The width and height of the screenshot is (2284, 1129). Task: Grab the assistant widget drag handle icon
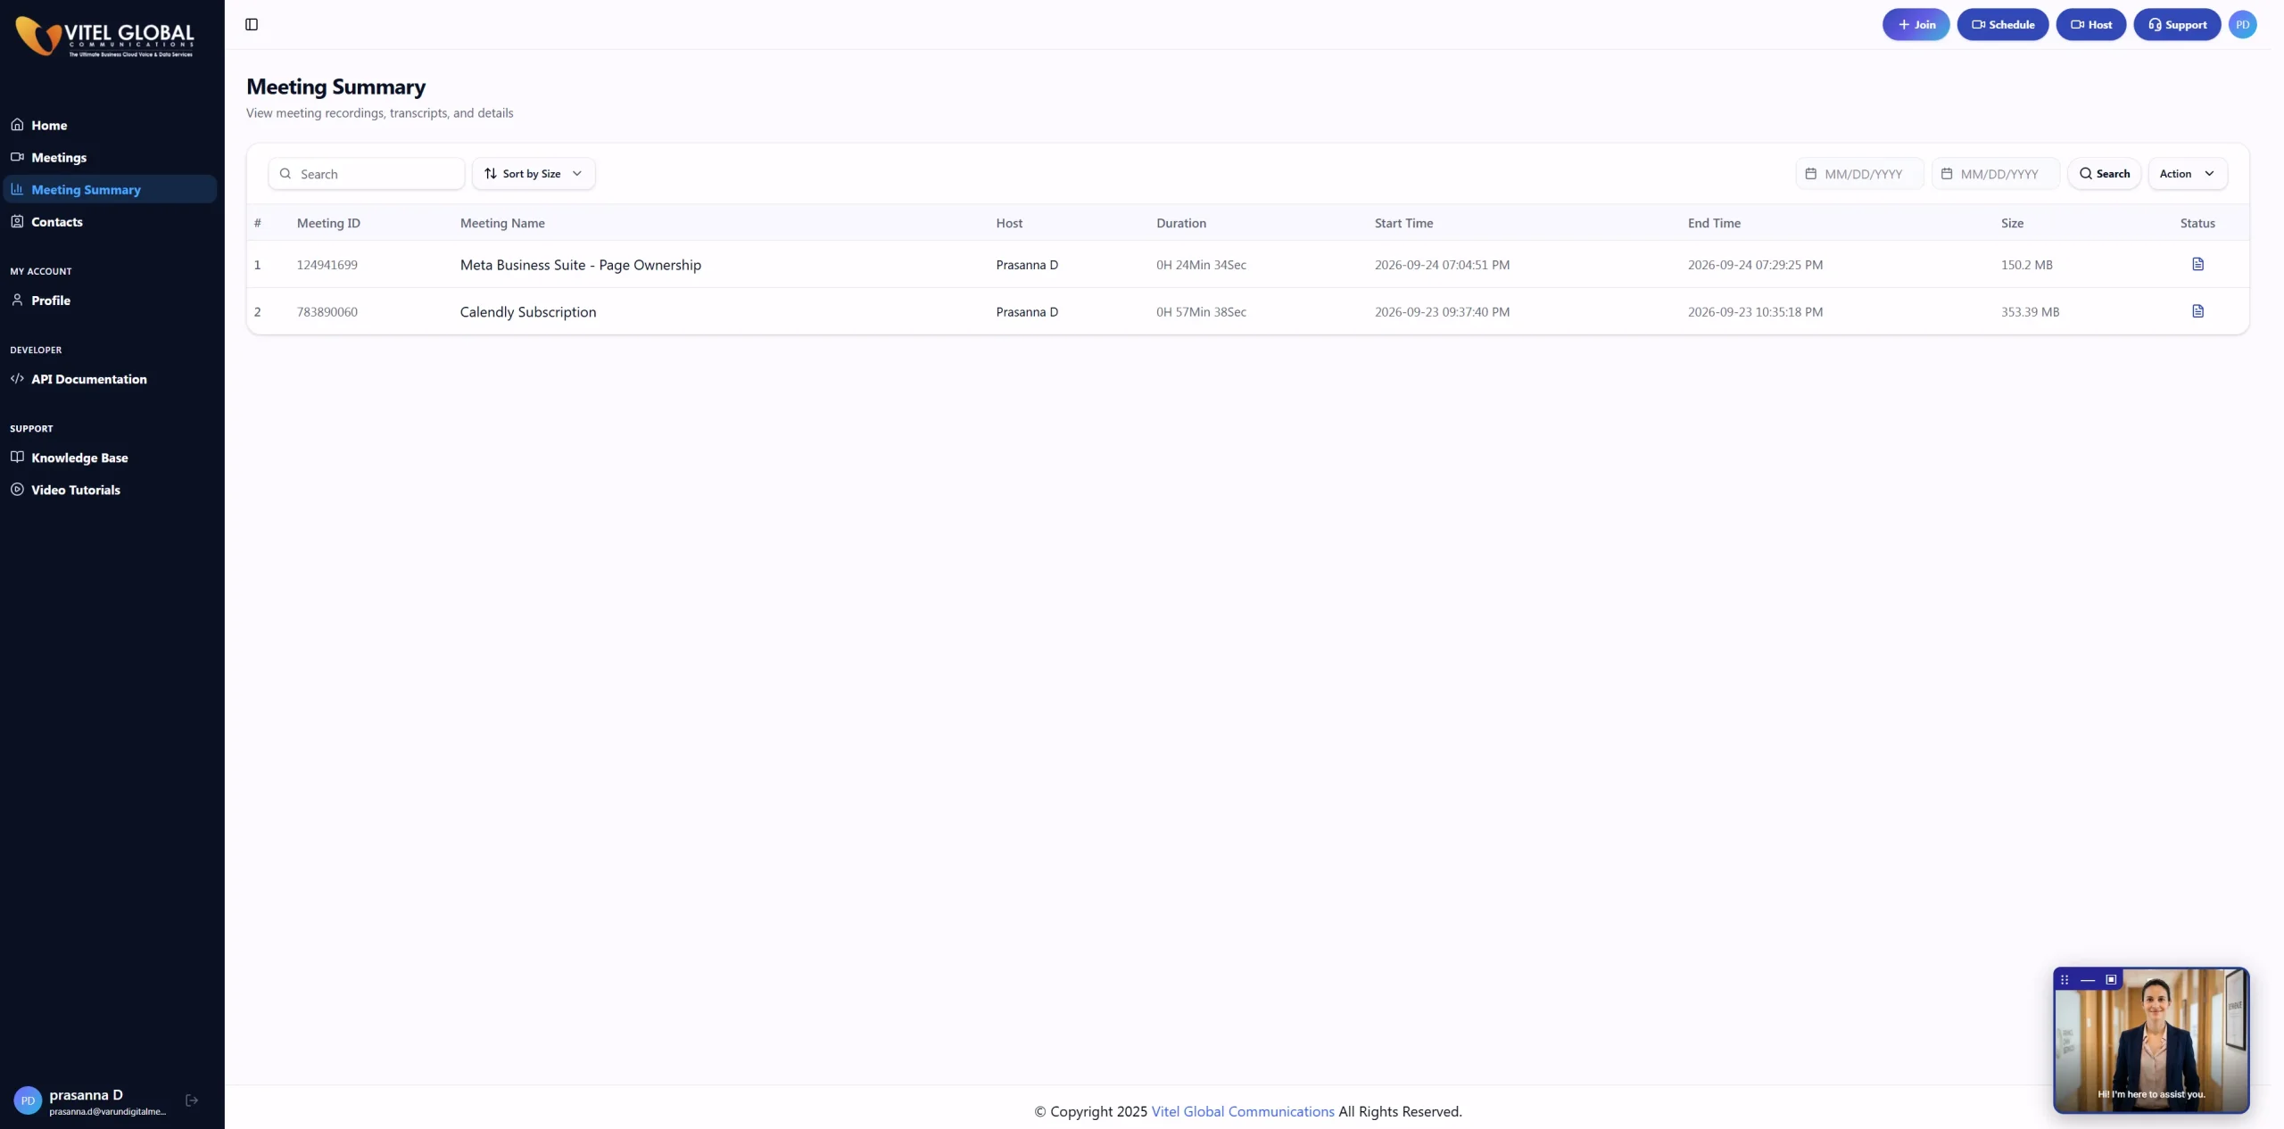[x=2065, y=979]
